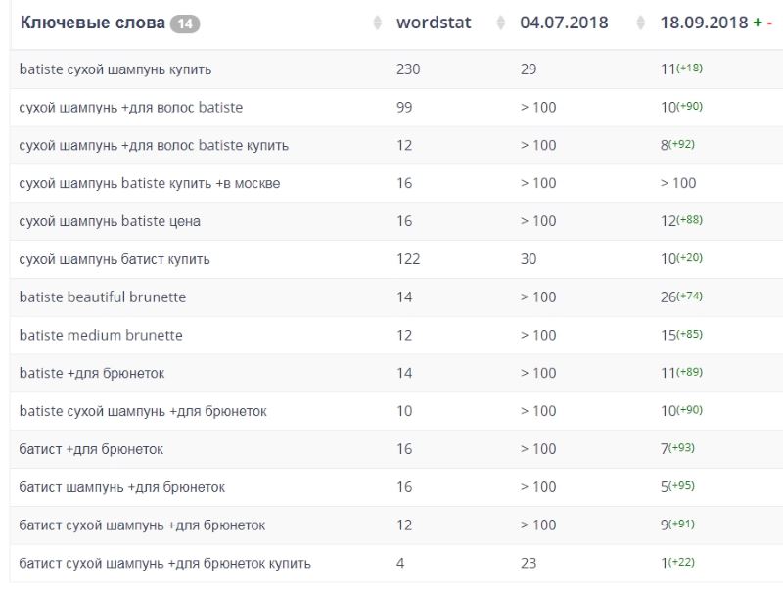
Task: Click 04.07.2018 position value 23
Action: tap(529, 563)
